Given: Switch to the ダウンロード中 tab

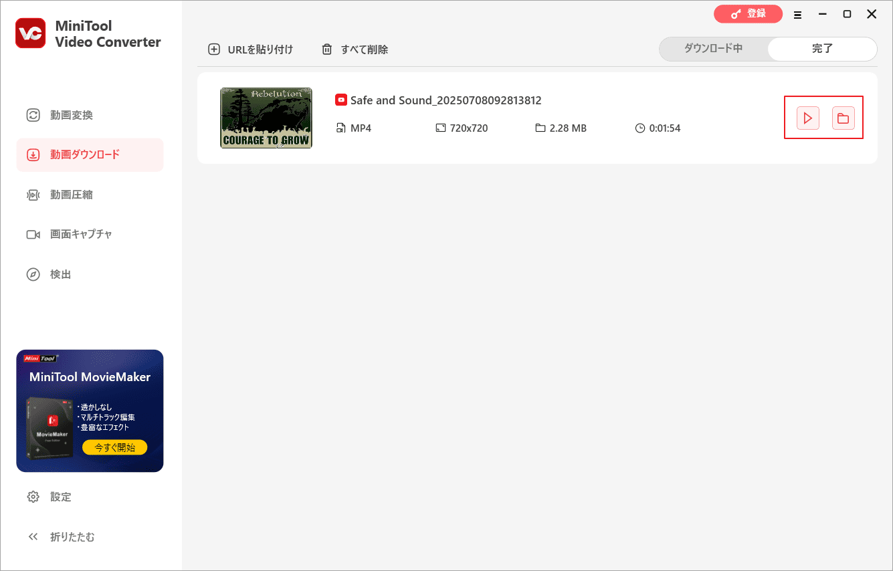Looking at the screenshot, I should point(713,49).
